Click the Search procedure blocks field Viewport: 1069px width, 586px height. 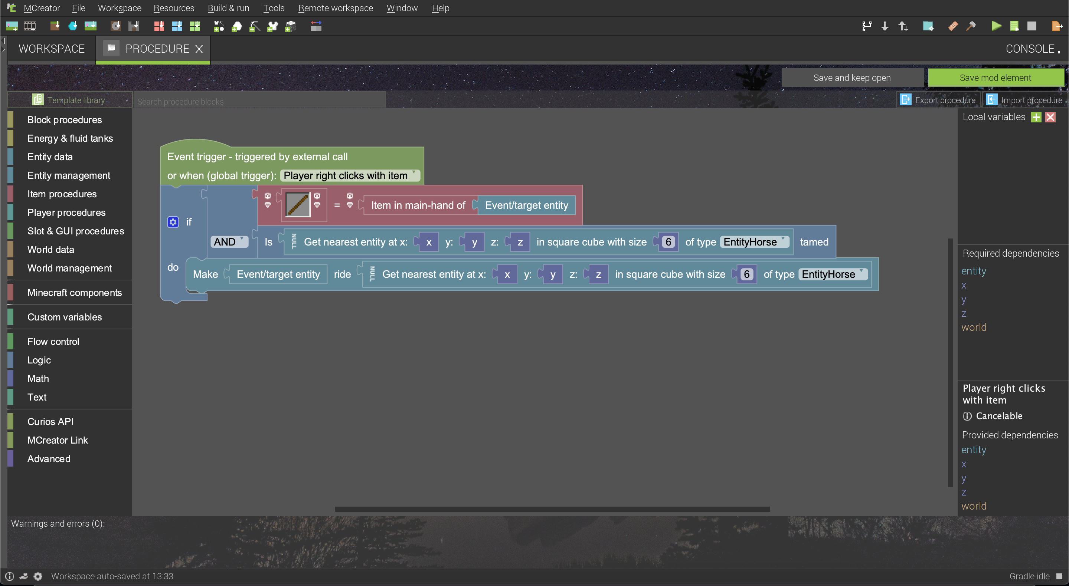(259, 101)
